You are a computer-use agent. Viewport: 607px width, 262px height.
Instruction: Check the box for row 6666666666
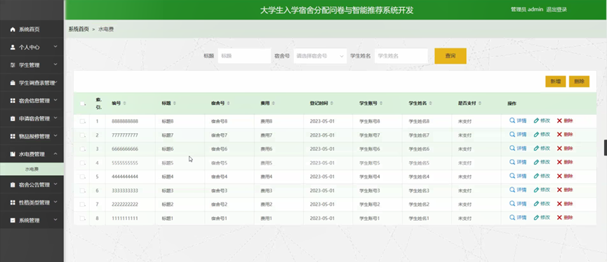(x=82, y=149)
